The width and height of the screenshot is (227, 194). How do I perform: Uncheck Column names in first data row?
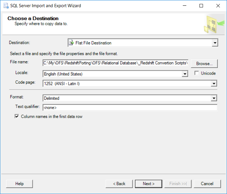[x=17, y=116]
